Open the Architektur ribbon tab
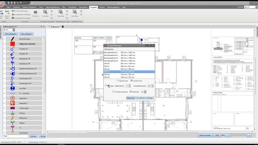258x145 pixels. point(72,7)
